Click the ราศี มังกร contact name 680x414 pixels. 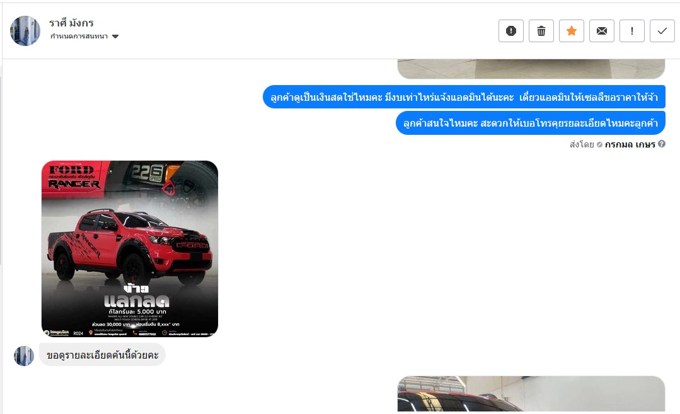click(x=71, y=23)
